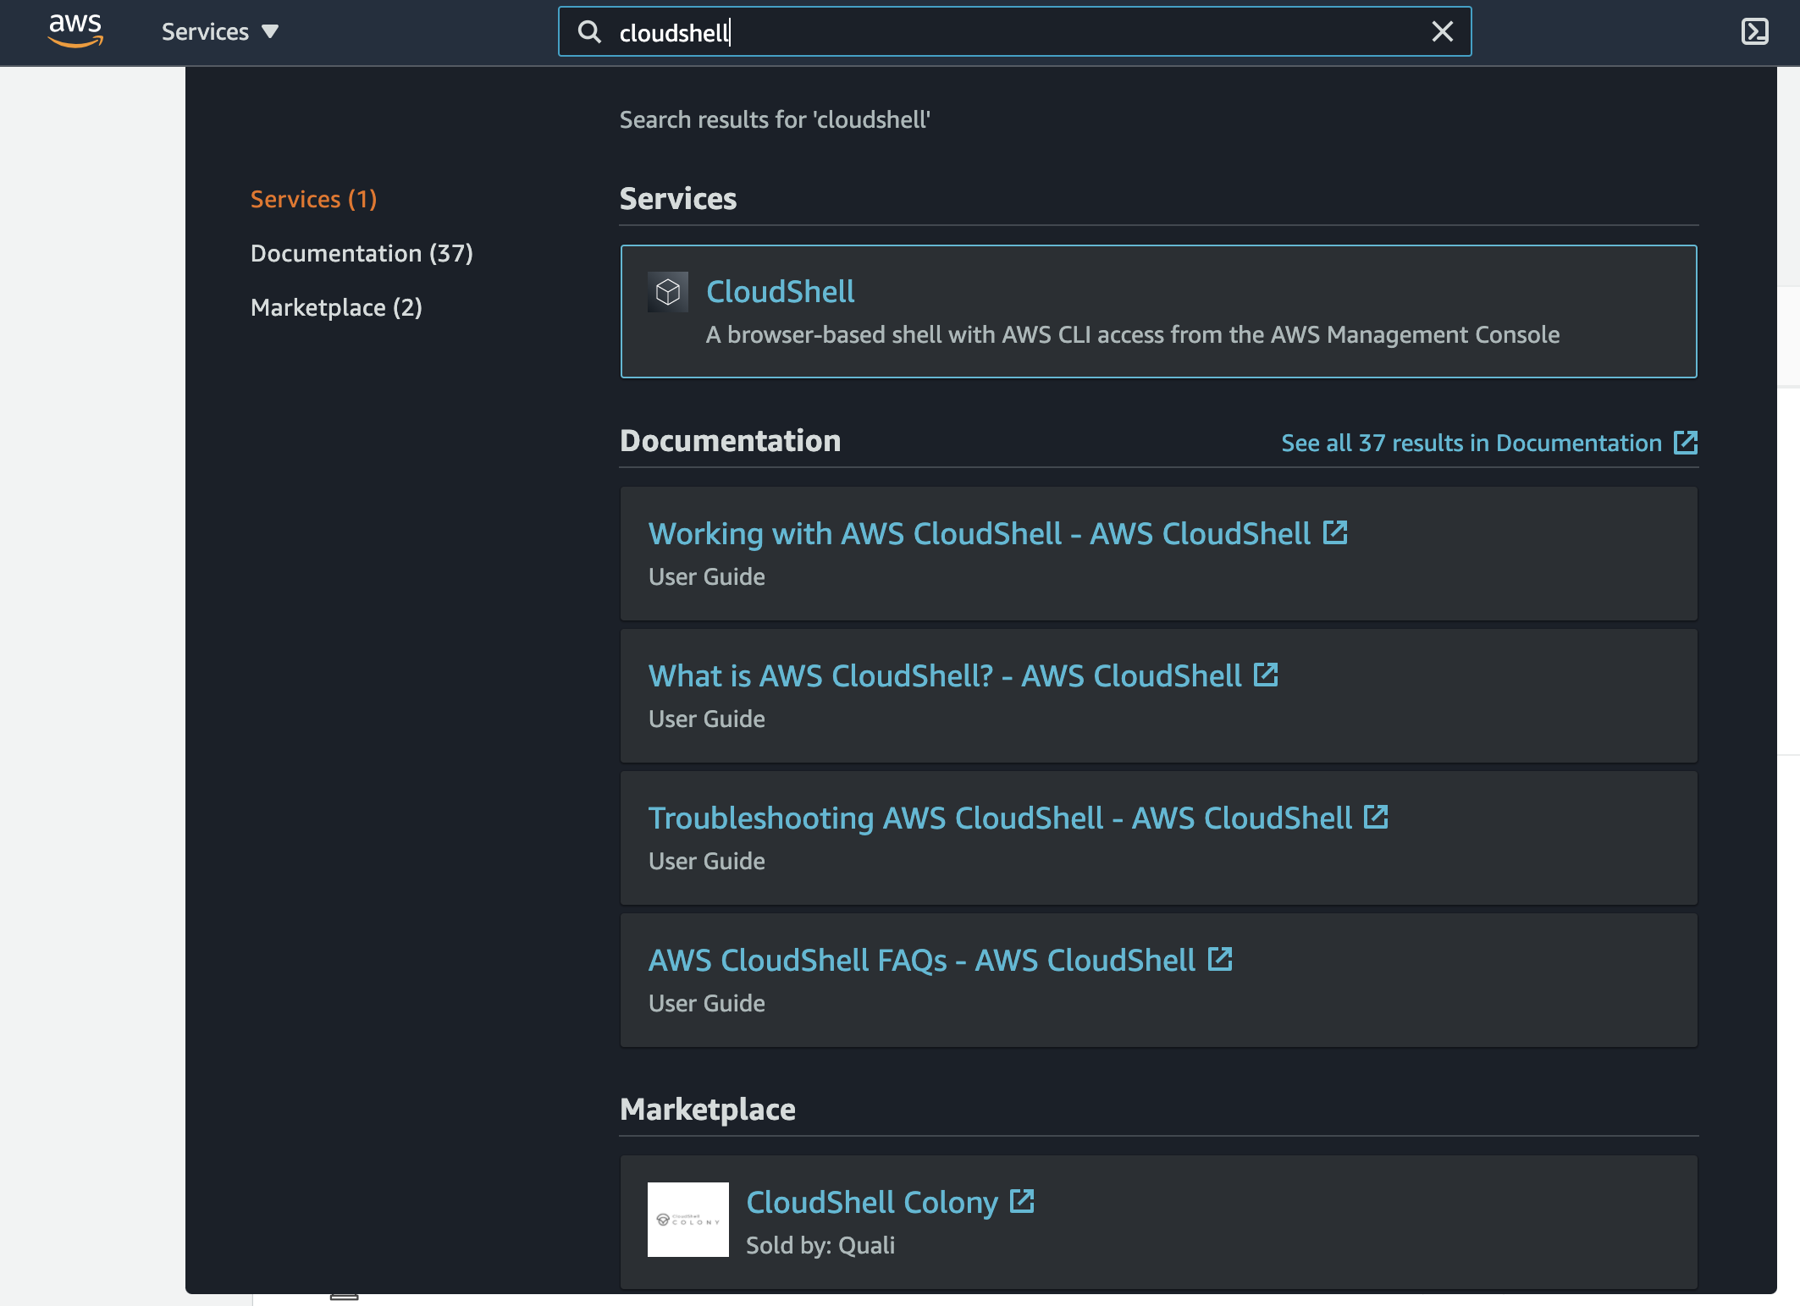Filter results by Documentation (37)
Viewport: 1800px width, 1306px height.
(362, 253)
